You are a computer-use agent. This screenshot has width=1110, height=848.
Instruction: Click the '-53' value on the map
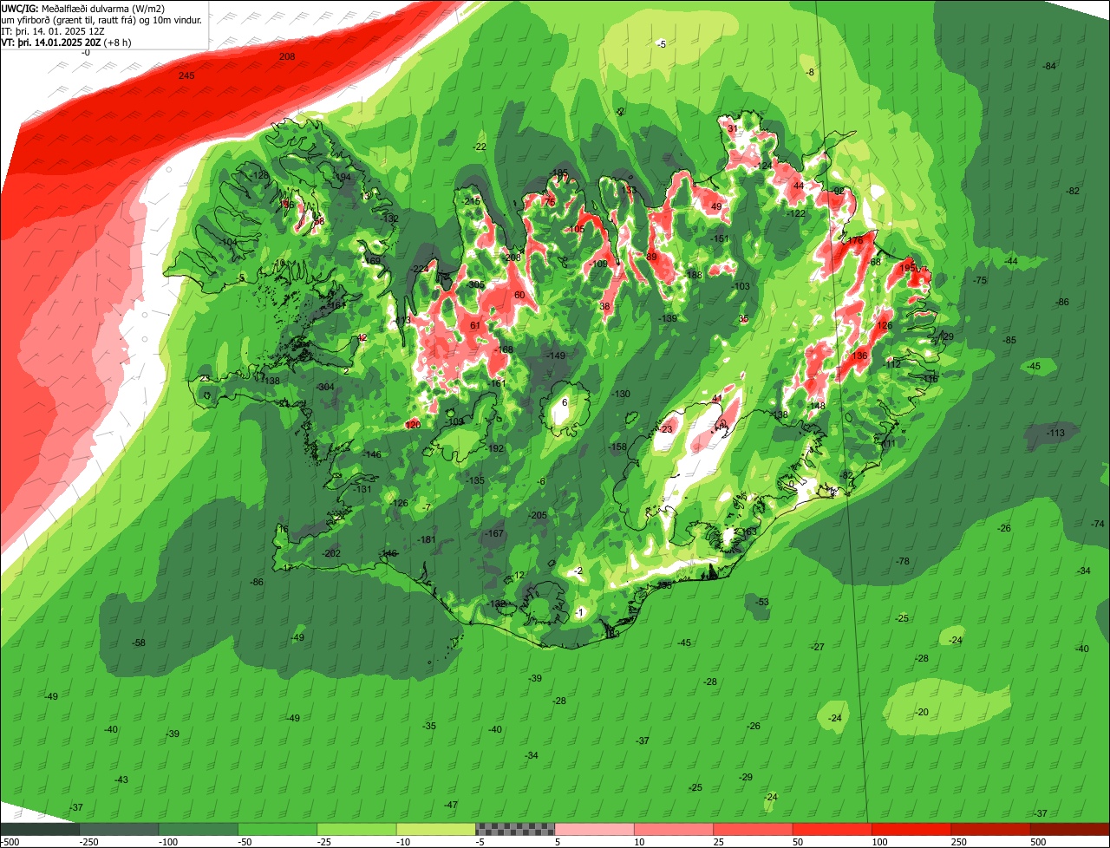(x=761, y=602)
